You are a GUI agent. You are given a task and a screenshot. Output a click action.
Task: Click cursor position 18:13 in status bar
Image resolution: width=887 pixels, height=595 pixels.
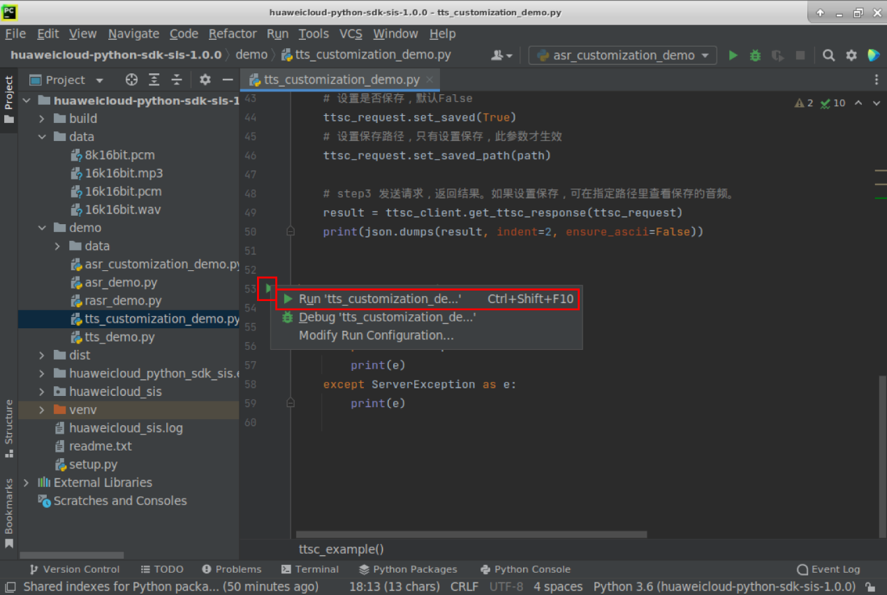pyautogui.click(x=395, y=587)
